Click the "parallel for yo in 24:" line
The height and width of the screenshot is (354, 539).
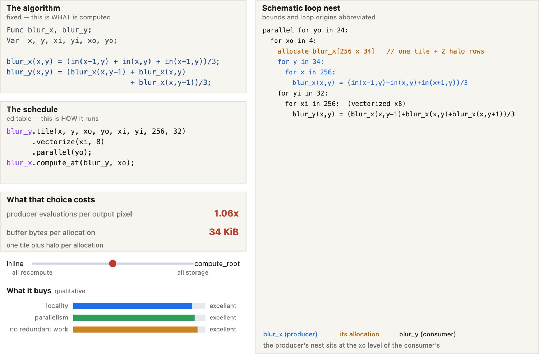click(x=305, y=30)
